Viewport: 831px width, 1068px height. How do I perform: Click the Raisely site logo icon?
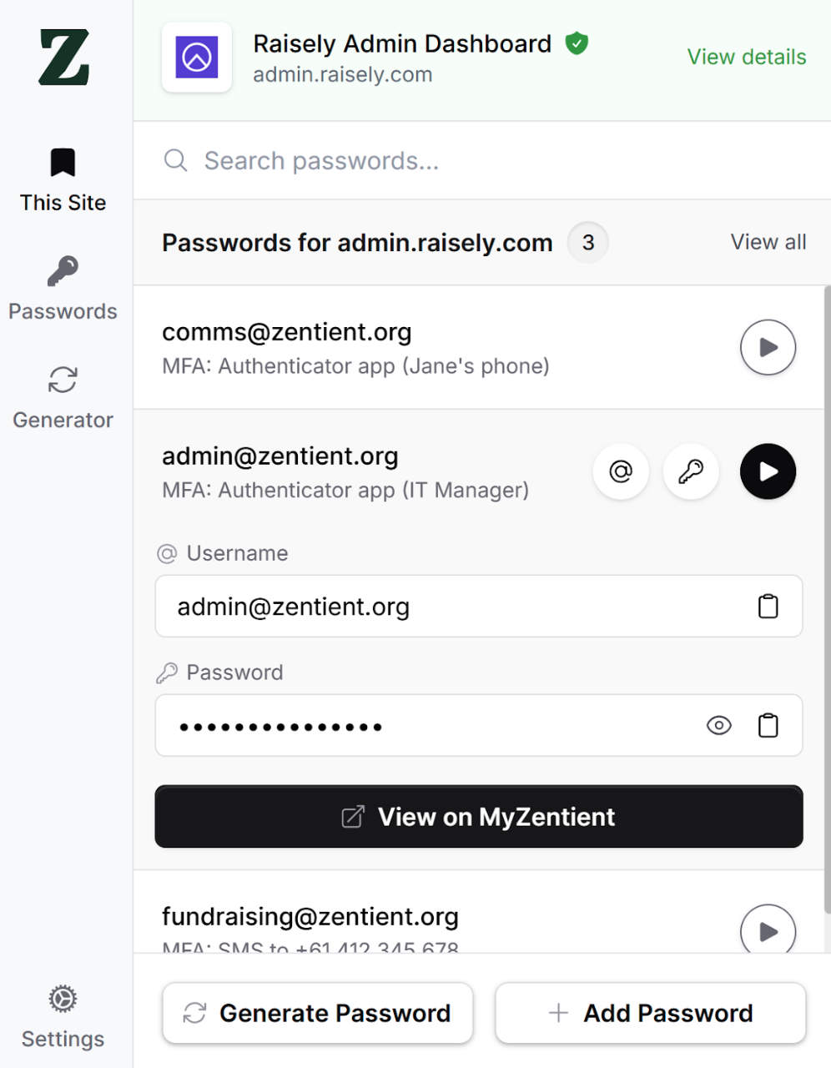pos(197,58)
